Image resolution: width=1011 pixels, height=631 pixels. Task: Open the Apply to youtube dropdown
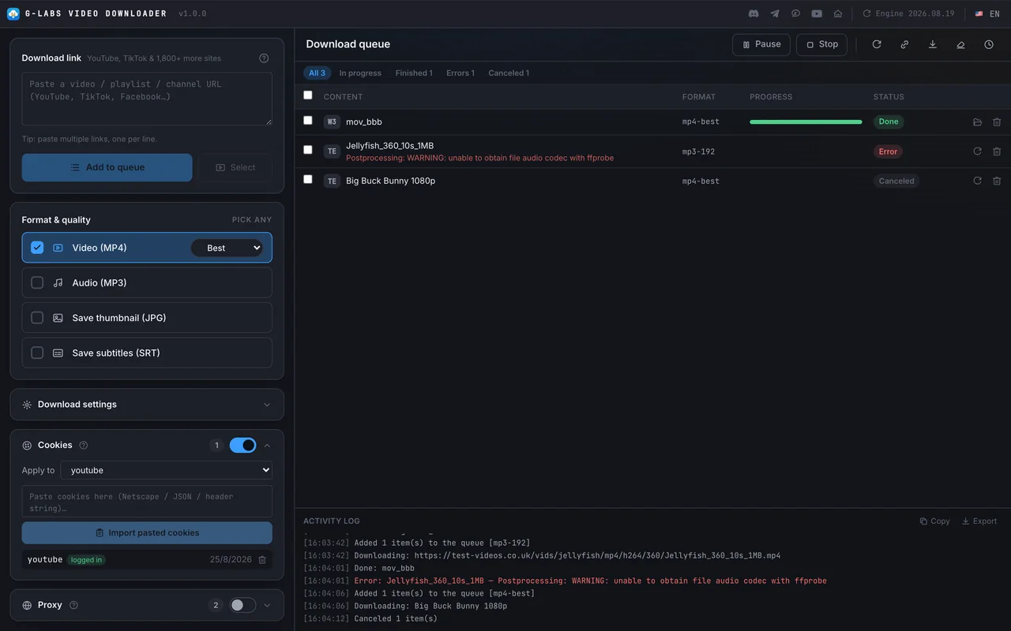coord(167,470)
